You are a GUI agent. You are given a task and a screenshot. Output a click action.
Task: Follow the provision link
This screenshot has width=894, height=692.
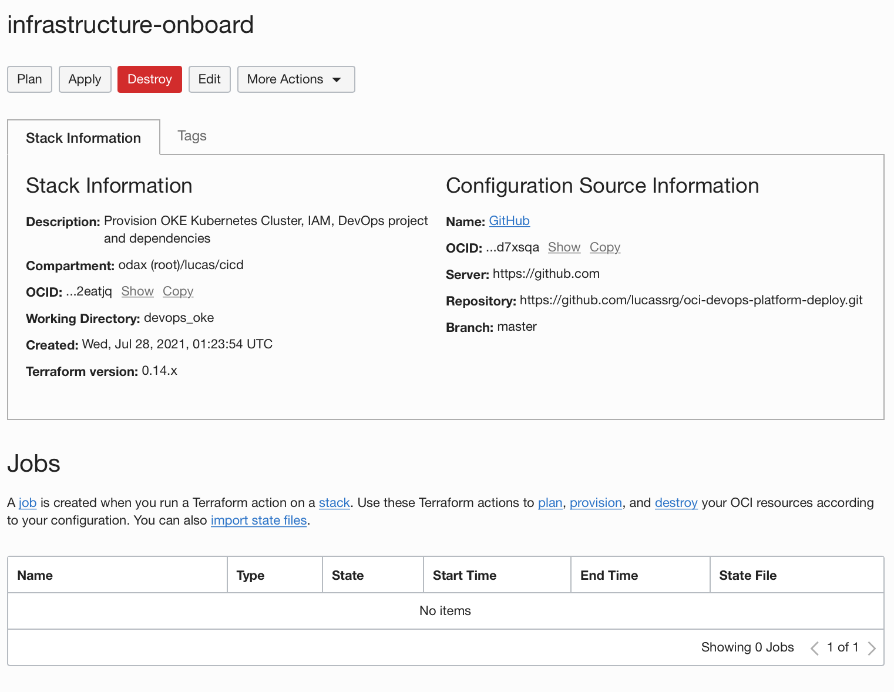(x=596, y=503)
